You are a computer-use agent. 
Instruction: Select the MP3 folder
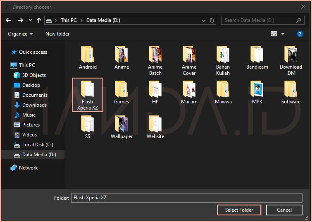[x=257, y=89]
